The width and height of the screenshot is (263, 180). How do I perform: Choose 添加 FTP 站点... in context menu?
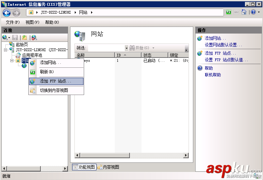(56, 81)
